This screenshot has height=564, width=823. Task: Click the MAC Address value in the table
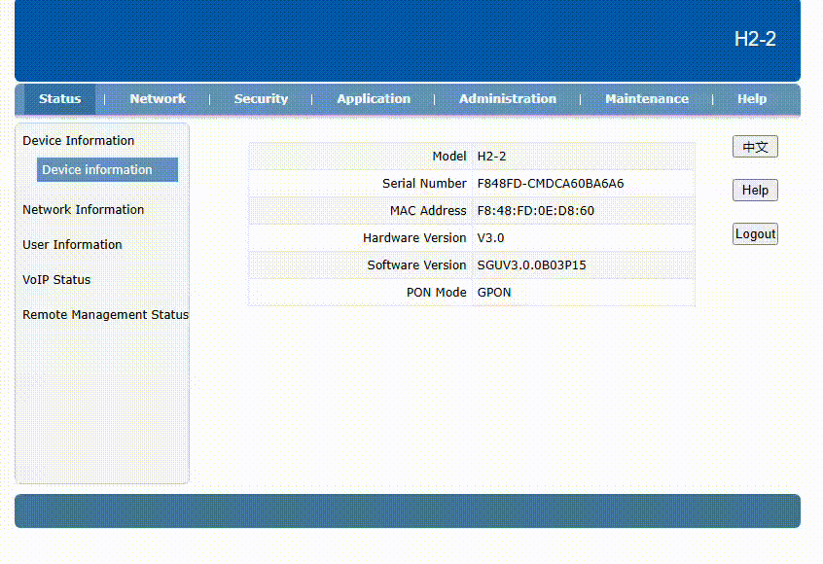click(535, 211)
